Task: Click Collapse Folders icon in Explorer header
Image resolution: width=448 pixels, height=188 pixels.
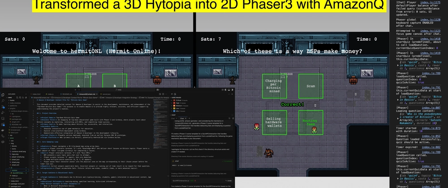Action: point(26,98)
